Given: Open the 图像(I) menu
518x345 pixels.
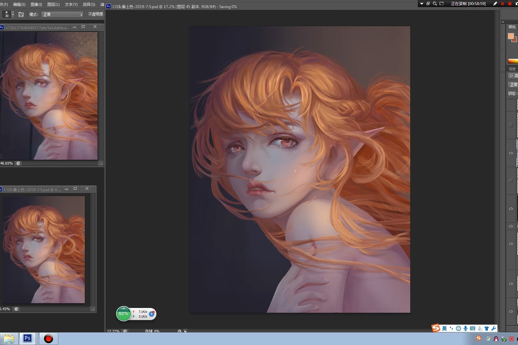Looking at the screenshot, I should [x=36, y=4].
